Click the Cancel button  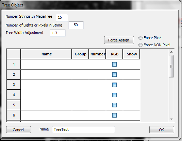[19, 130]
